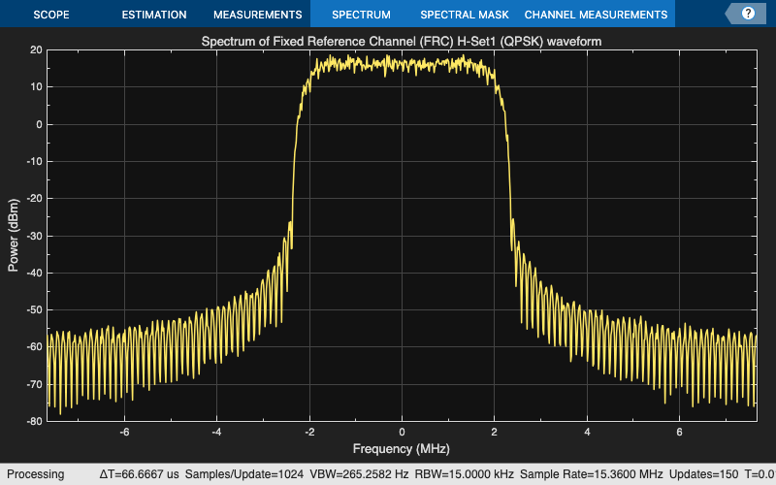
Task: Click the Sample Rate=15.3600 MHz status entry
Action: pyautogui.click(x=592, y=474)
